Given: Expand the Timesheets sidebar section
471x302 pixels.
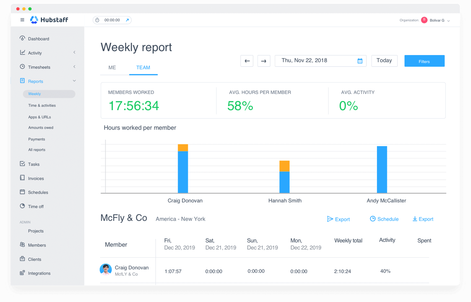Looking at the screenshot, I should (x=74, y=67).
